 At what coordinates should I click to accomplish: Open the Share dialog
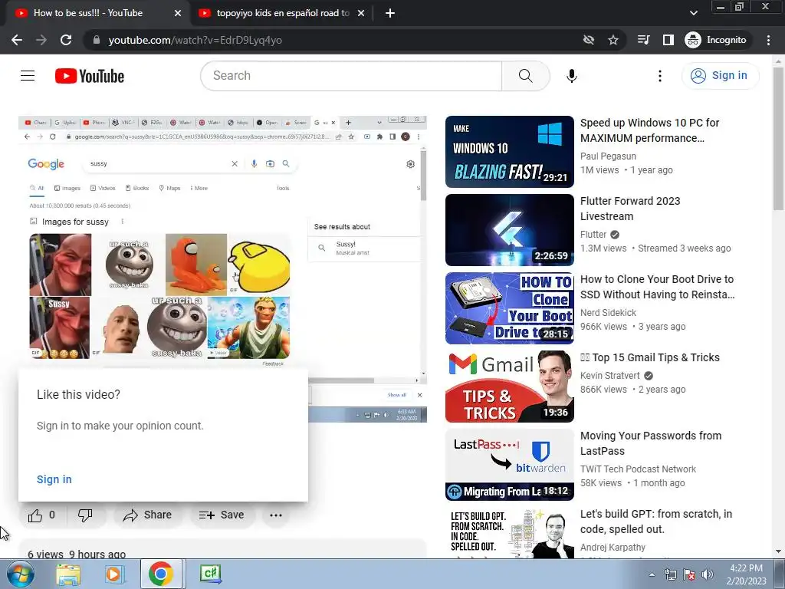[x=147, y=515]
